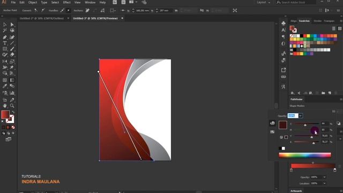Image resolution: width=343 pixels, height=193 pixels.
Task: Open the Layout workspace dropdown
Action: click(263, 2)
